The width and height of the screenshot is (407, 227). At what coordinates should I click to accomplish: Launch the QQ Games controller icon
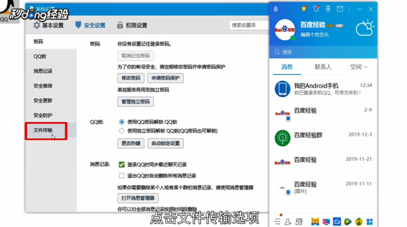coord(315,222)
